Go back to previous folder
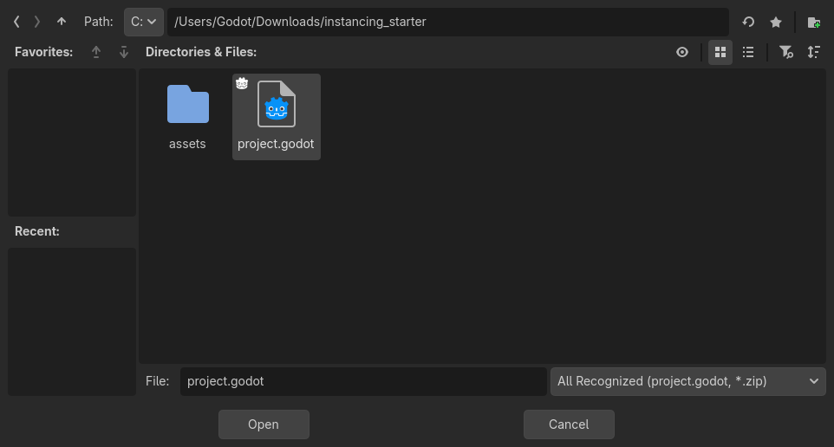The image size is (834, 447). point(16,22)
